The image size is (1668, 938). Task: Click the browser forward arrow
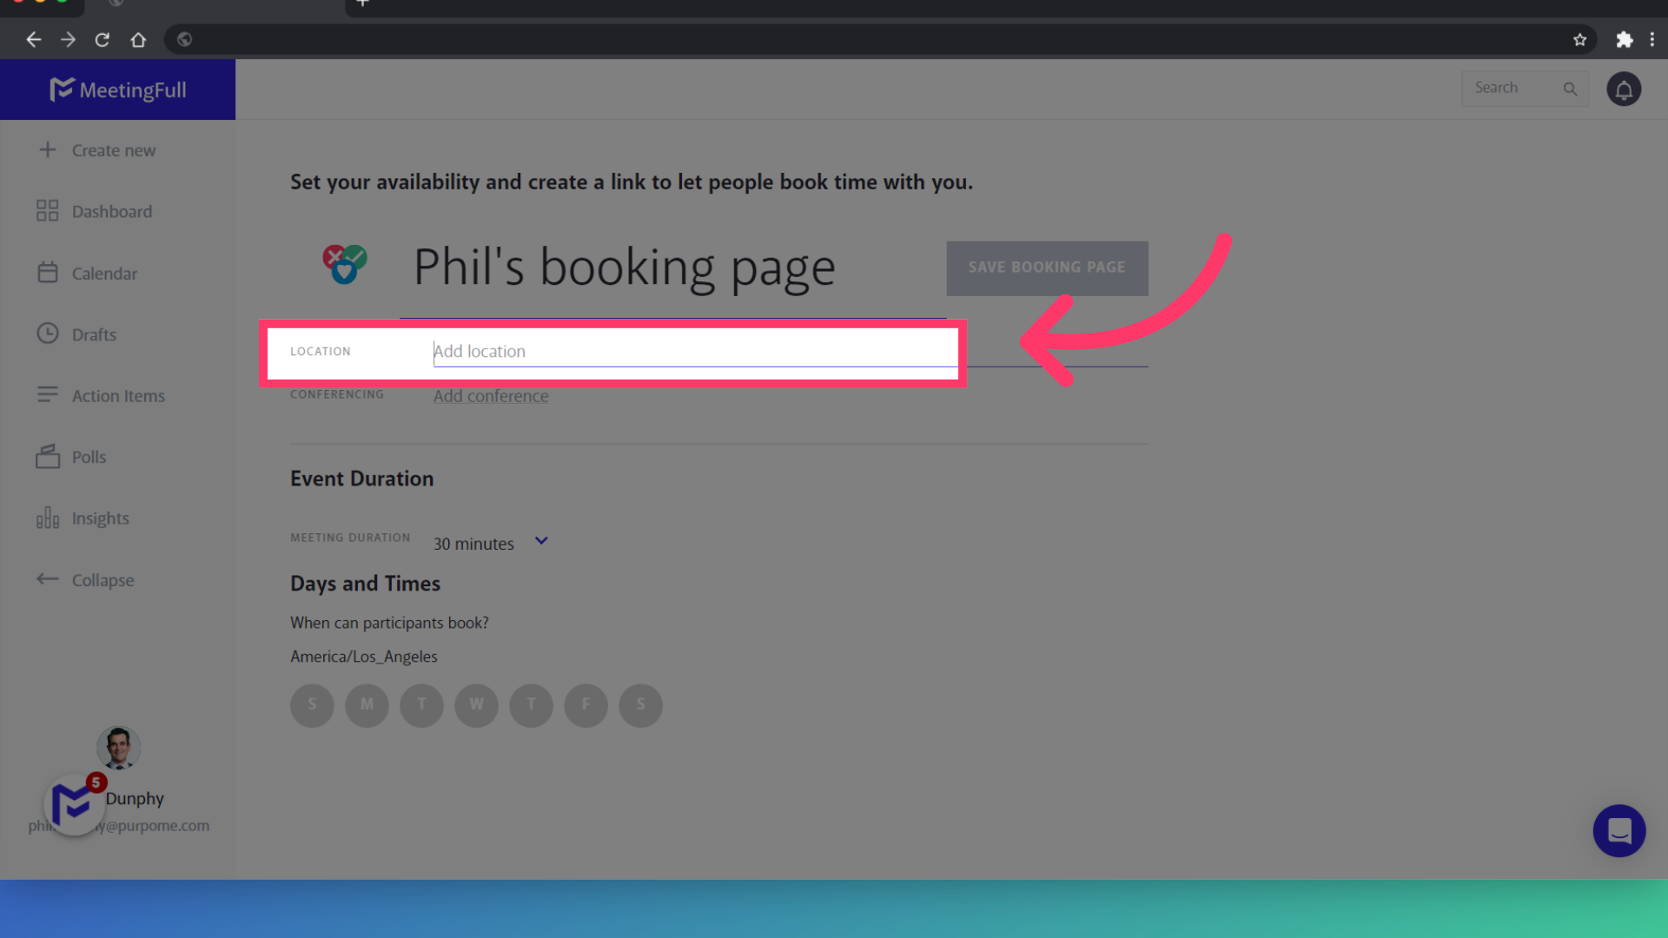click(68, 40)
